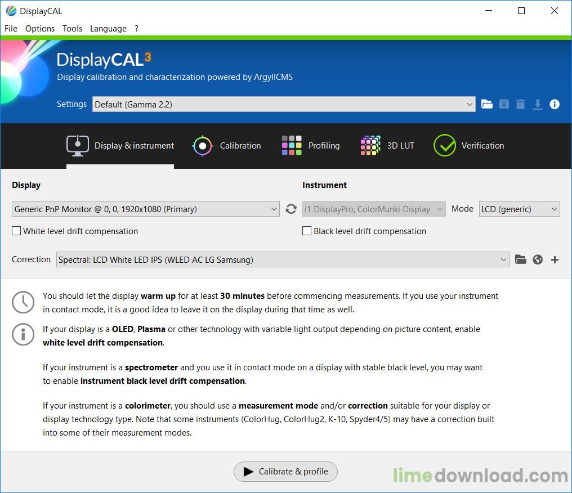
Task: Enable White level drift compensation
Action: 16,231
